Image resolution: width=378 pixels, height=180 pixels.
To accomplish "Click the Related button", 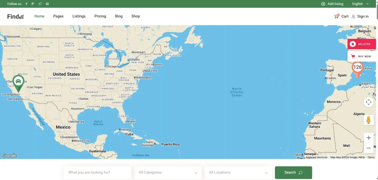I will [x=362, y=44].
